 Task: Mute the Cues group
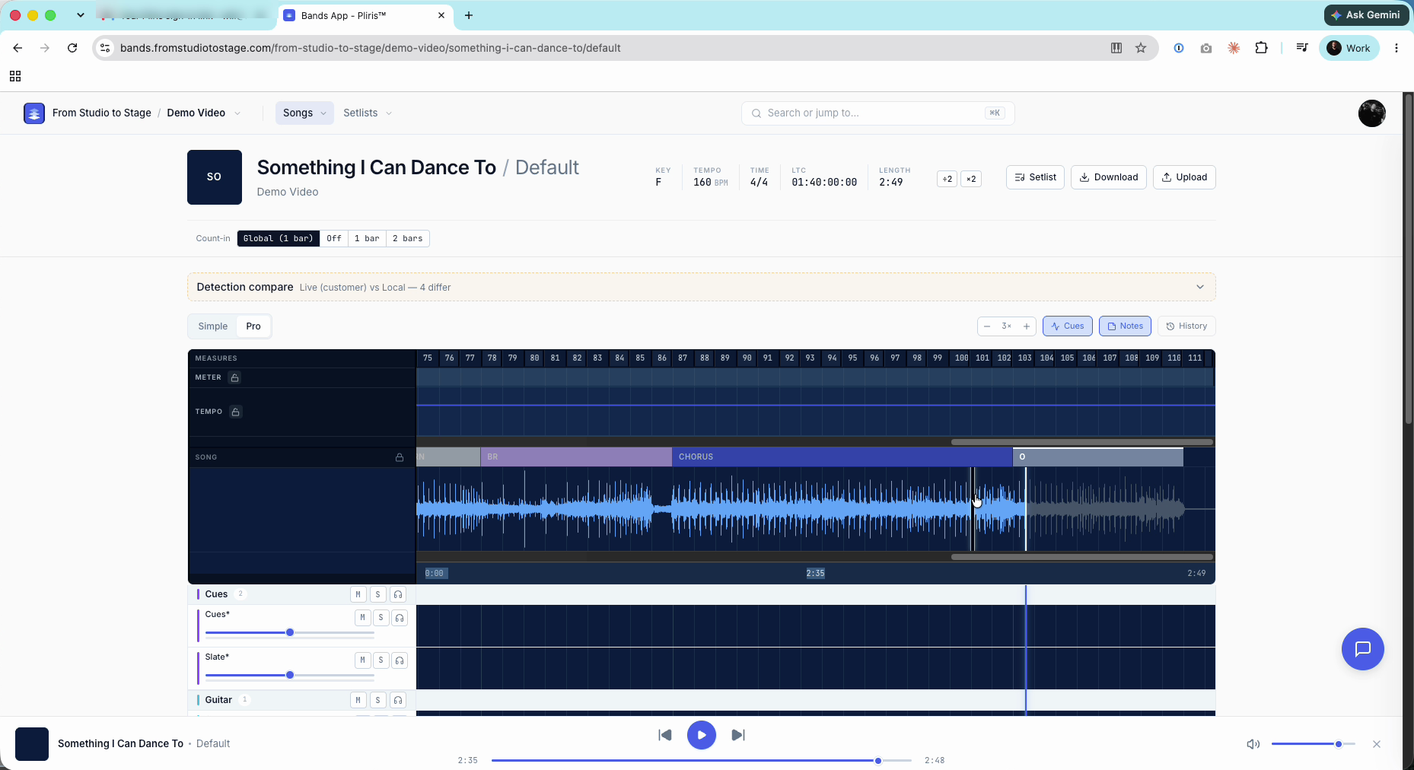(358, 594)
